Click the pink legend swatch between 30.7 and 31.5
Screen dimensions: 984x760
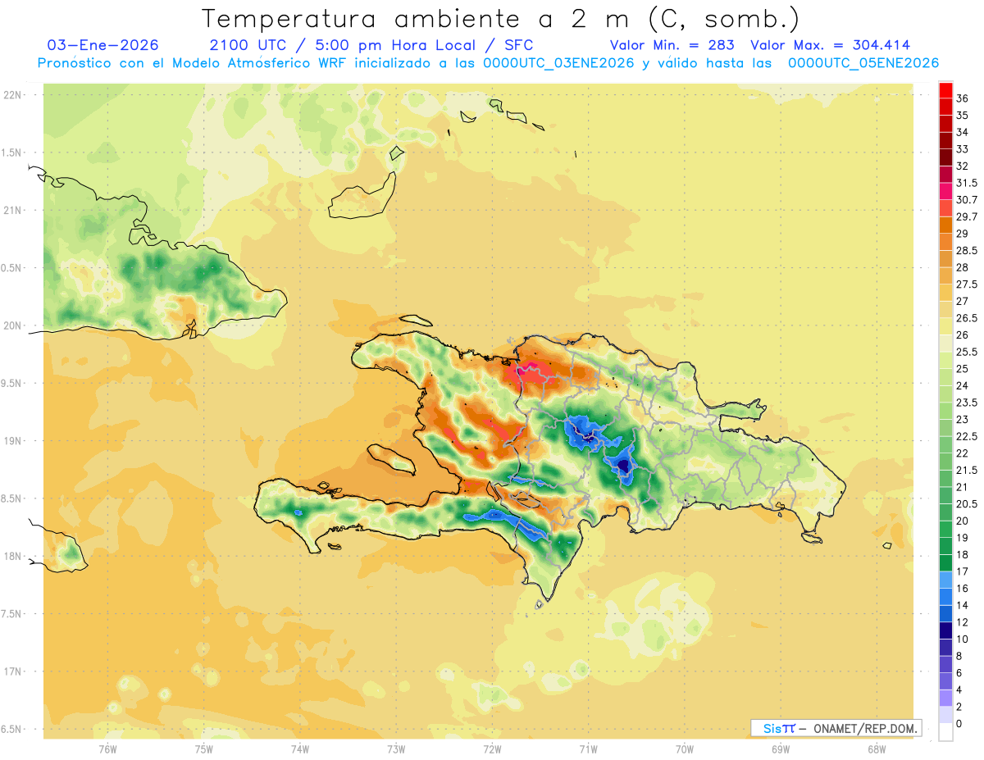click(945, 191)
